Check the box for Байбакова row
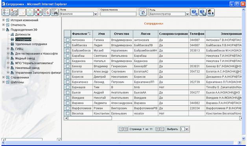247x146 pixels. [68, 45]
